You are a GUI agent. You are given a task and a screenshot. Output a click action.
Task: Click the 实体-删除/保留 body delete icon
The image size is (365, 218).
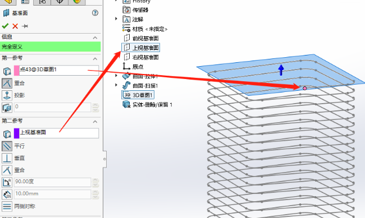[x=126, y=104]
